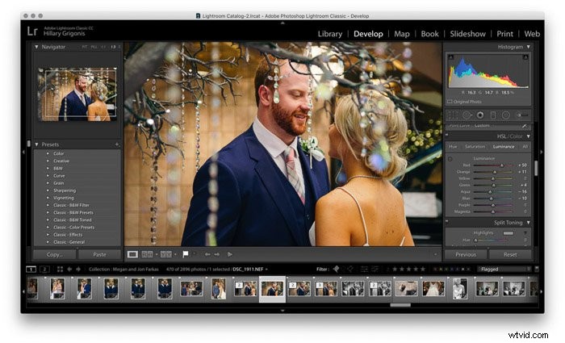Adjust the Red luminance slider handle
The height and width of the screenshot is (343, 565).
click(501, 165)
